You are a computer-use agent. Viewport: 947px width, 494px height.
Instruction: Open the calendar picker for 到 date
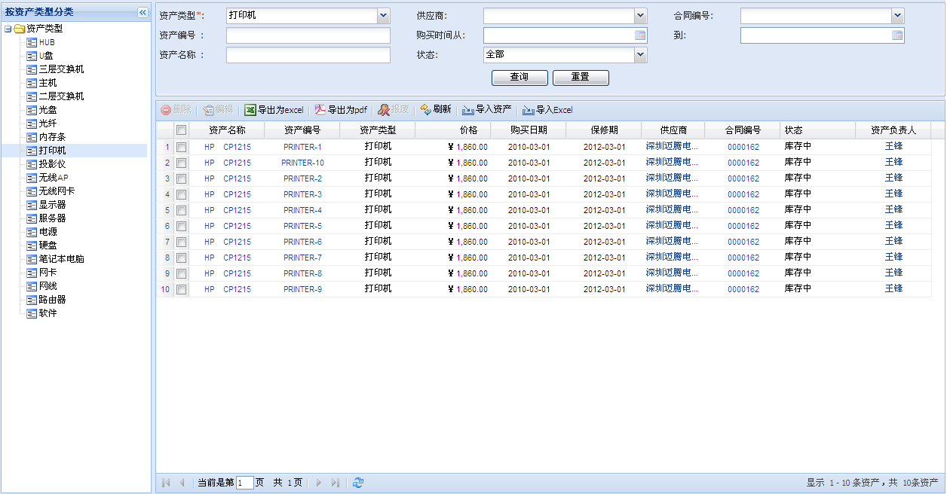coord(897,35)
